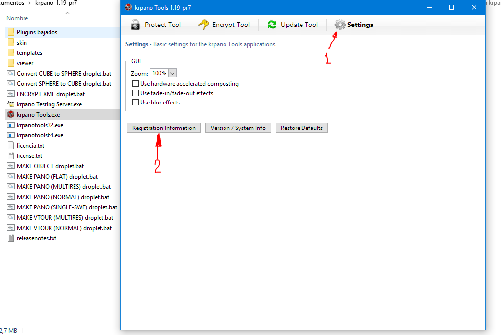501x335 pixels.
Task: Select krpanotools32.exe icon
Action: tap(11, 125)
